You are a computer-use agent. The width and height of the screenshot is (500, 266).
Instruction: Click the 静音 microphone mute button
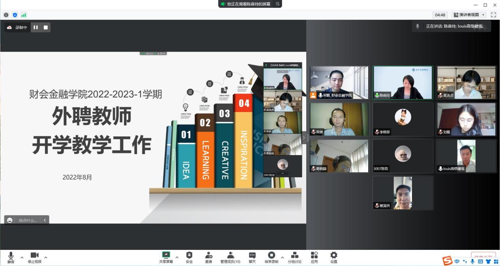[11, 257]
